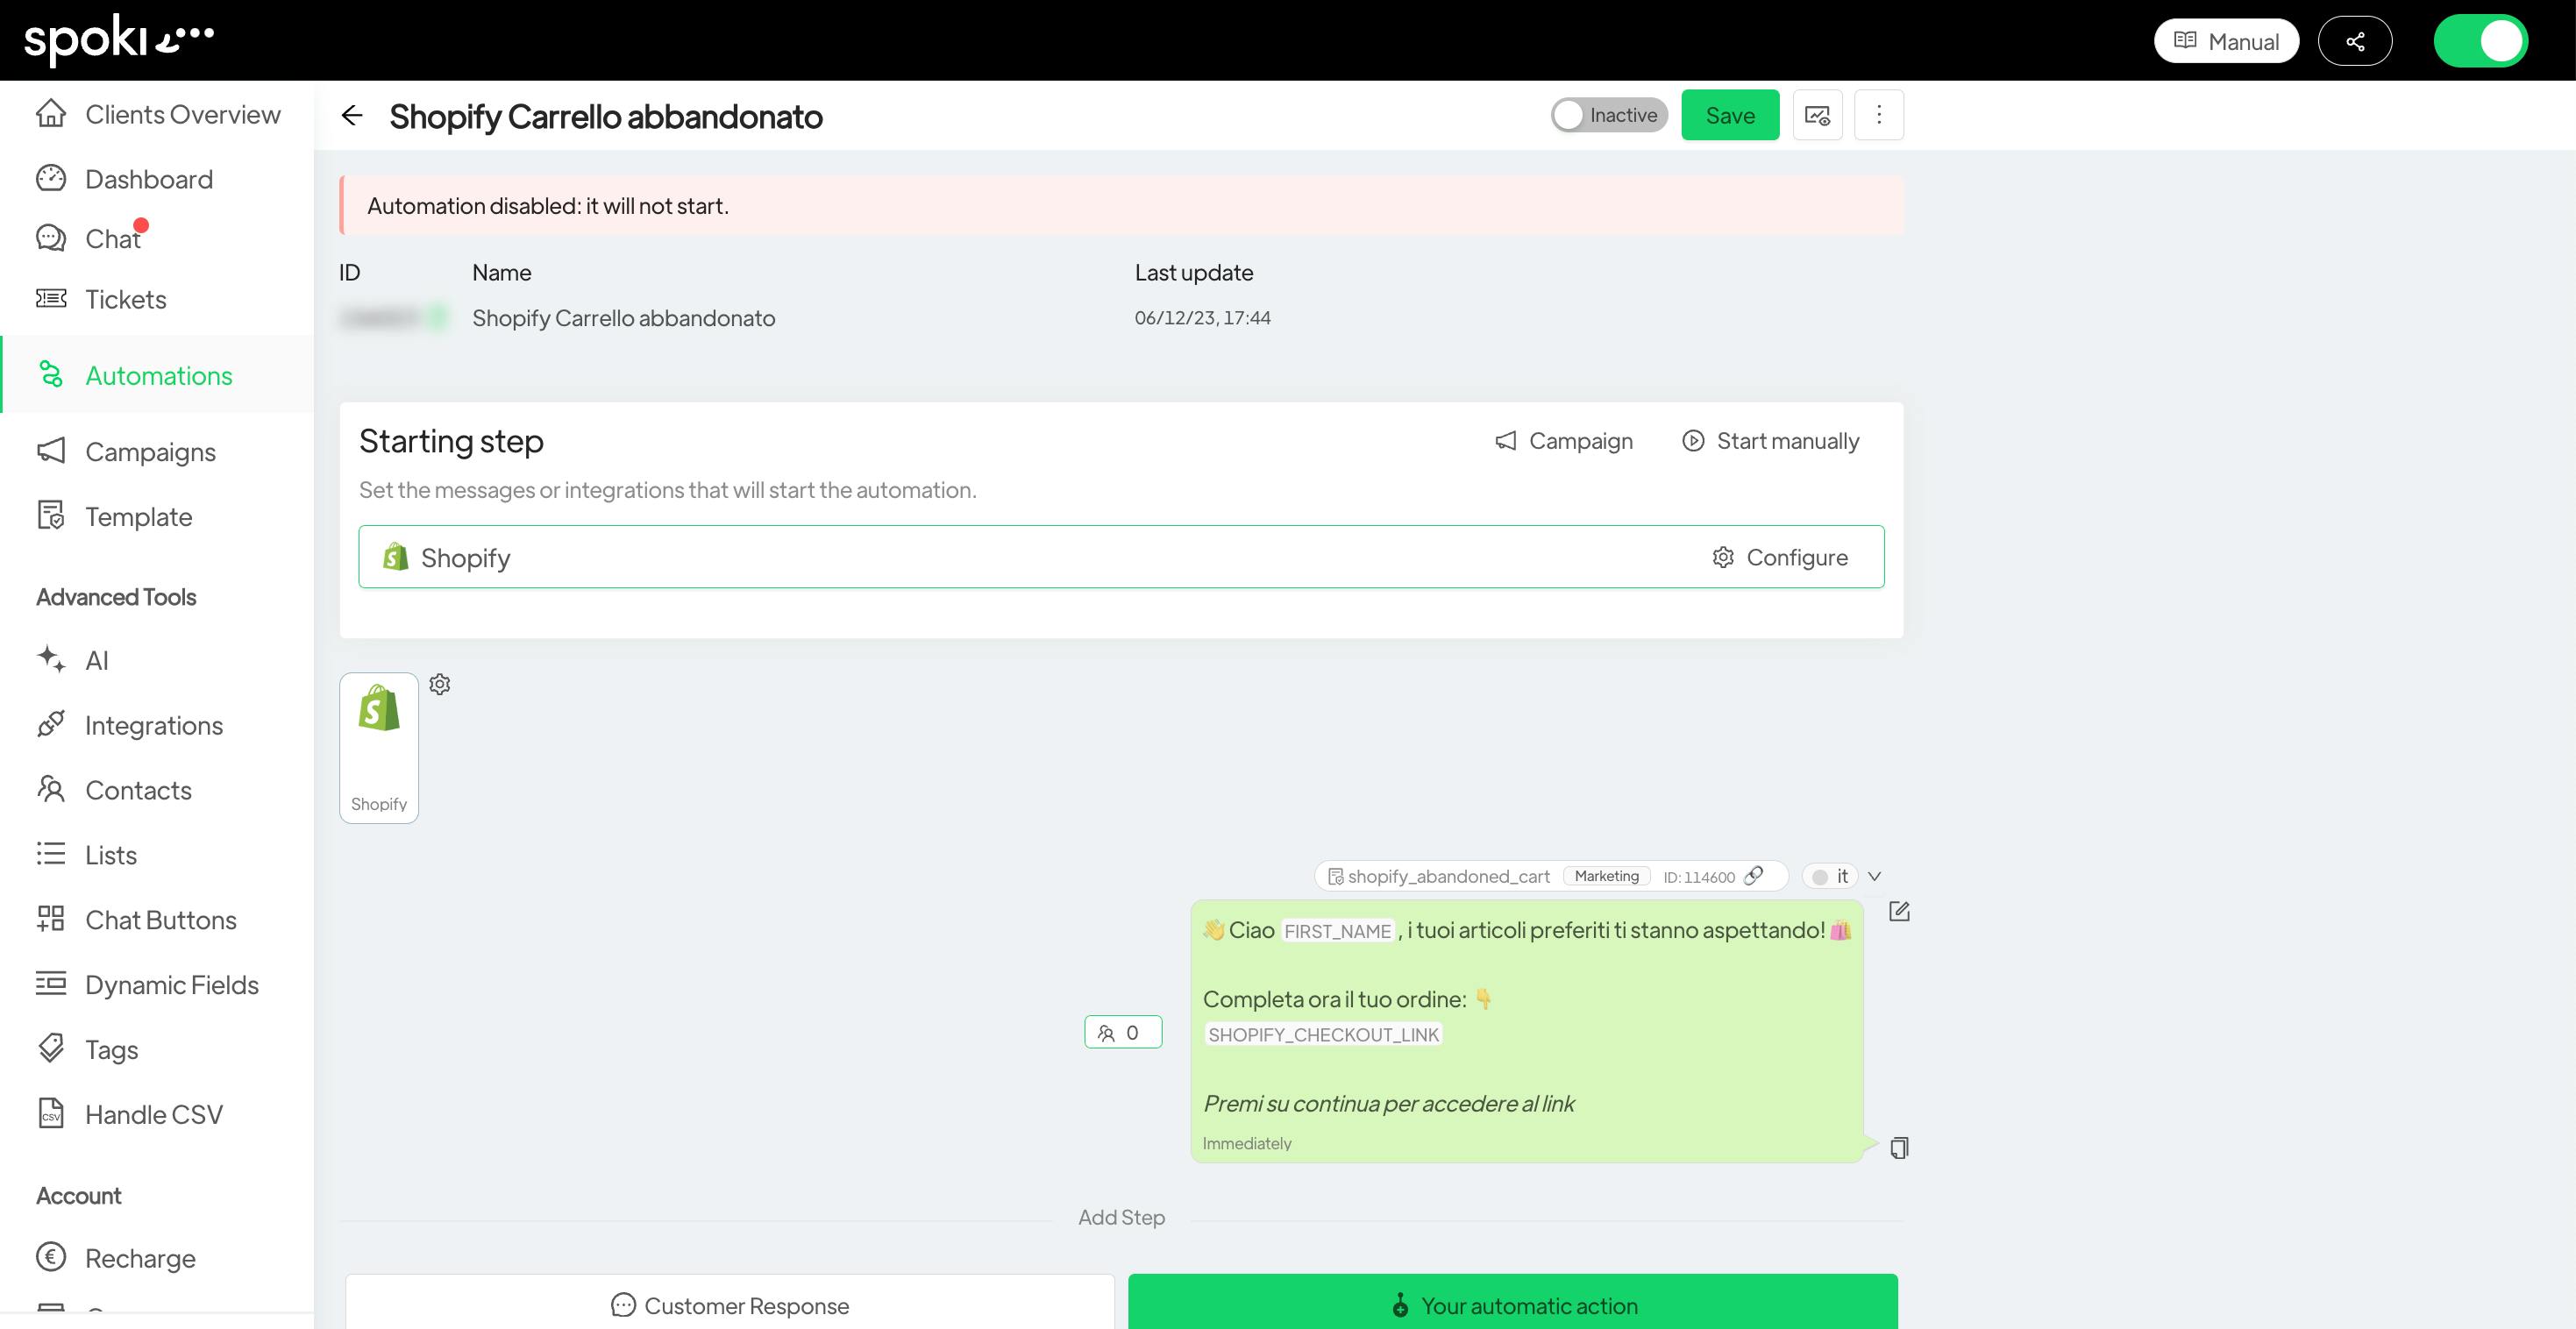Click the SHOPIFY_CHECKOUT_LINK placeholder

(x=1323, y=1035)
